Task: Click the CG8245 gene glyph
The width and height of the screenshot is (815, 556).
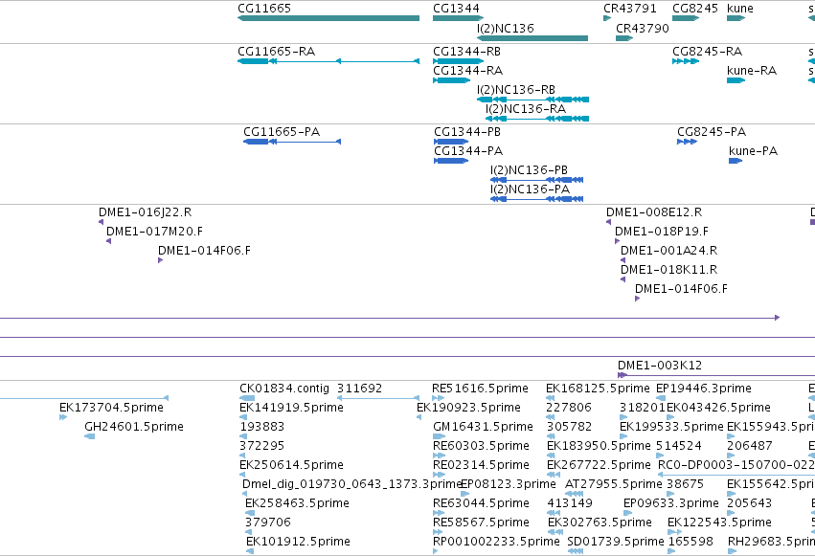Action: point(686,18)
